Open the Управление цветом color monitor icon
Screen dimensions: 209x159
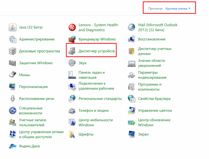click(x=132, y=111)
